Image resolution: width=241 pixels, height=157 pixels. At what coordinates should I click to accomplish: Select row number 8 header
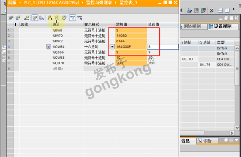pos(10,69)
